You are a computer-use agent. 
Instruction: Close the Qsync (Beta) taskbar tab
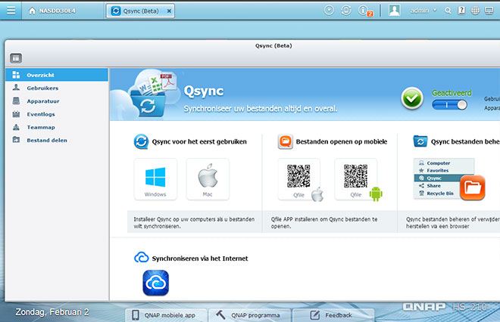169,11
